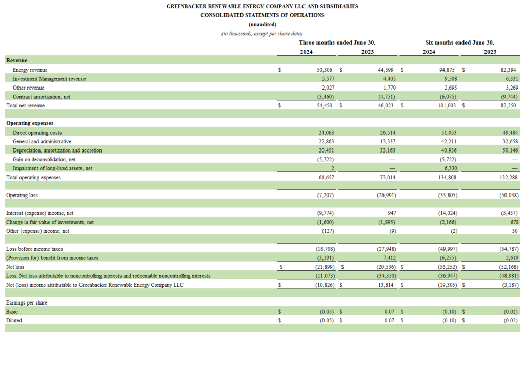
Task: Click the 2024 column header under Three months
Action: [306, 52]
